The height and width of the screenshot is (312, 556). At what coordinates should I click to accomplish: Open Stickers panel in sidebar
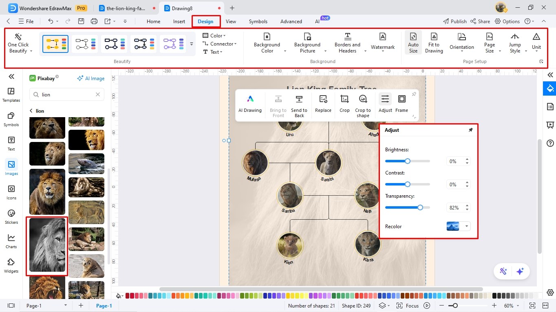(11, 217)
